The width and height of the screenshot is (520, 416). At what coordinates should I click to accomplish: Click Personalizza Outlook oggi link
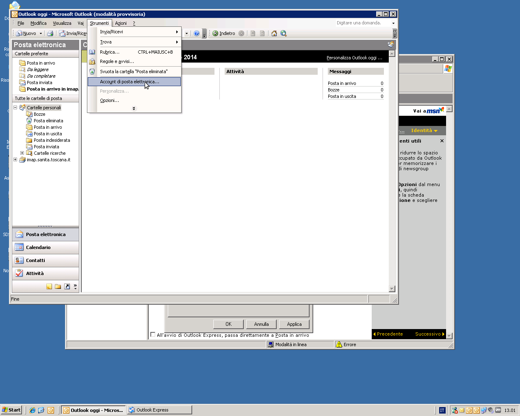[x=354, y=58]
